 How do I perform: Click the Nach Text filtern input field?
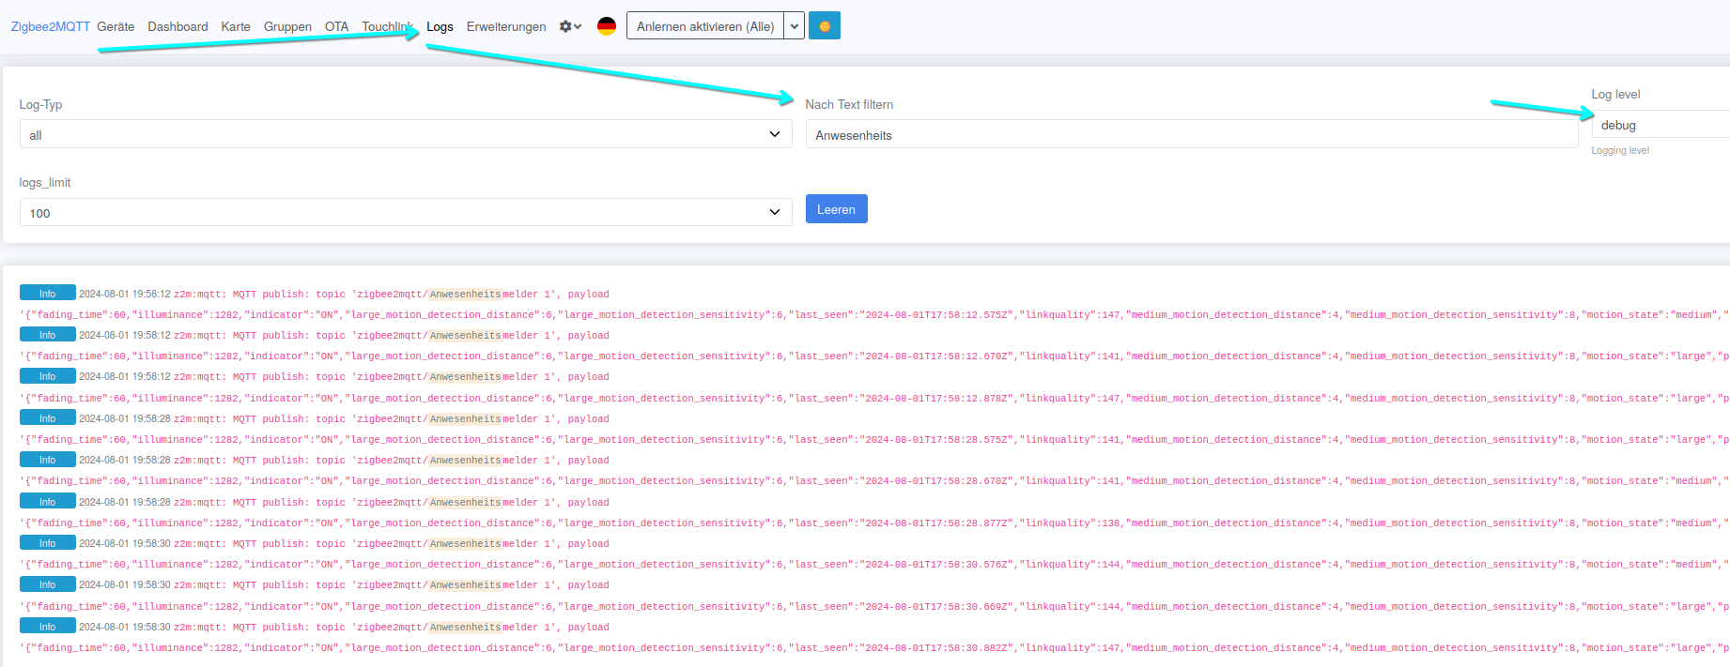[1191, 135]
